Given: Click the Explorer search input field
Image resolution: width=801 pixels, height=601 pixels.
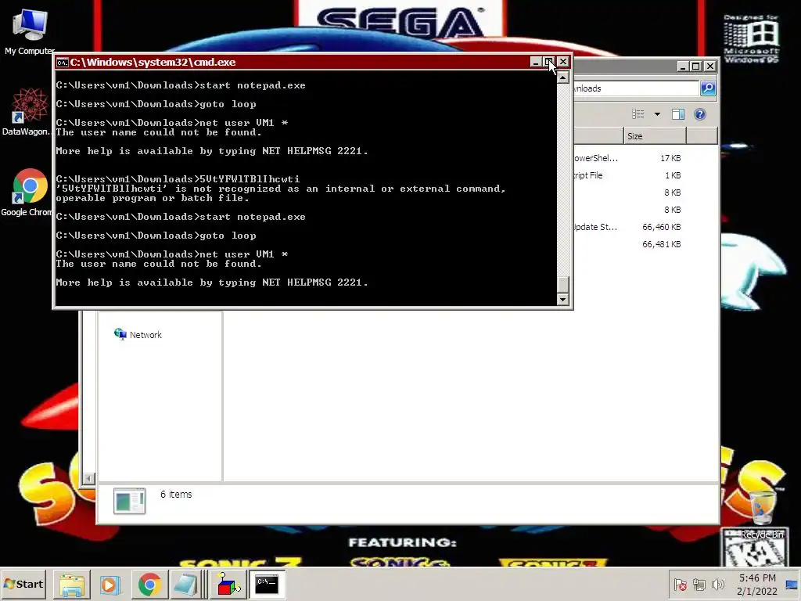Looking at the screenshot, I should pos(635,88).
